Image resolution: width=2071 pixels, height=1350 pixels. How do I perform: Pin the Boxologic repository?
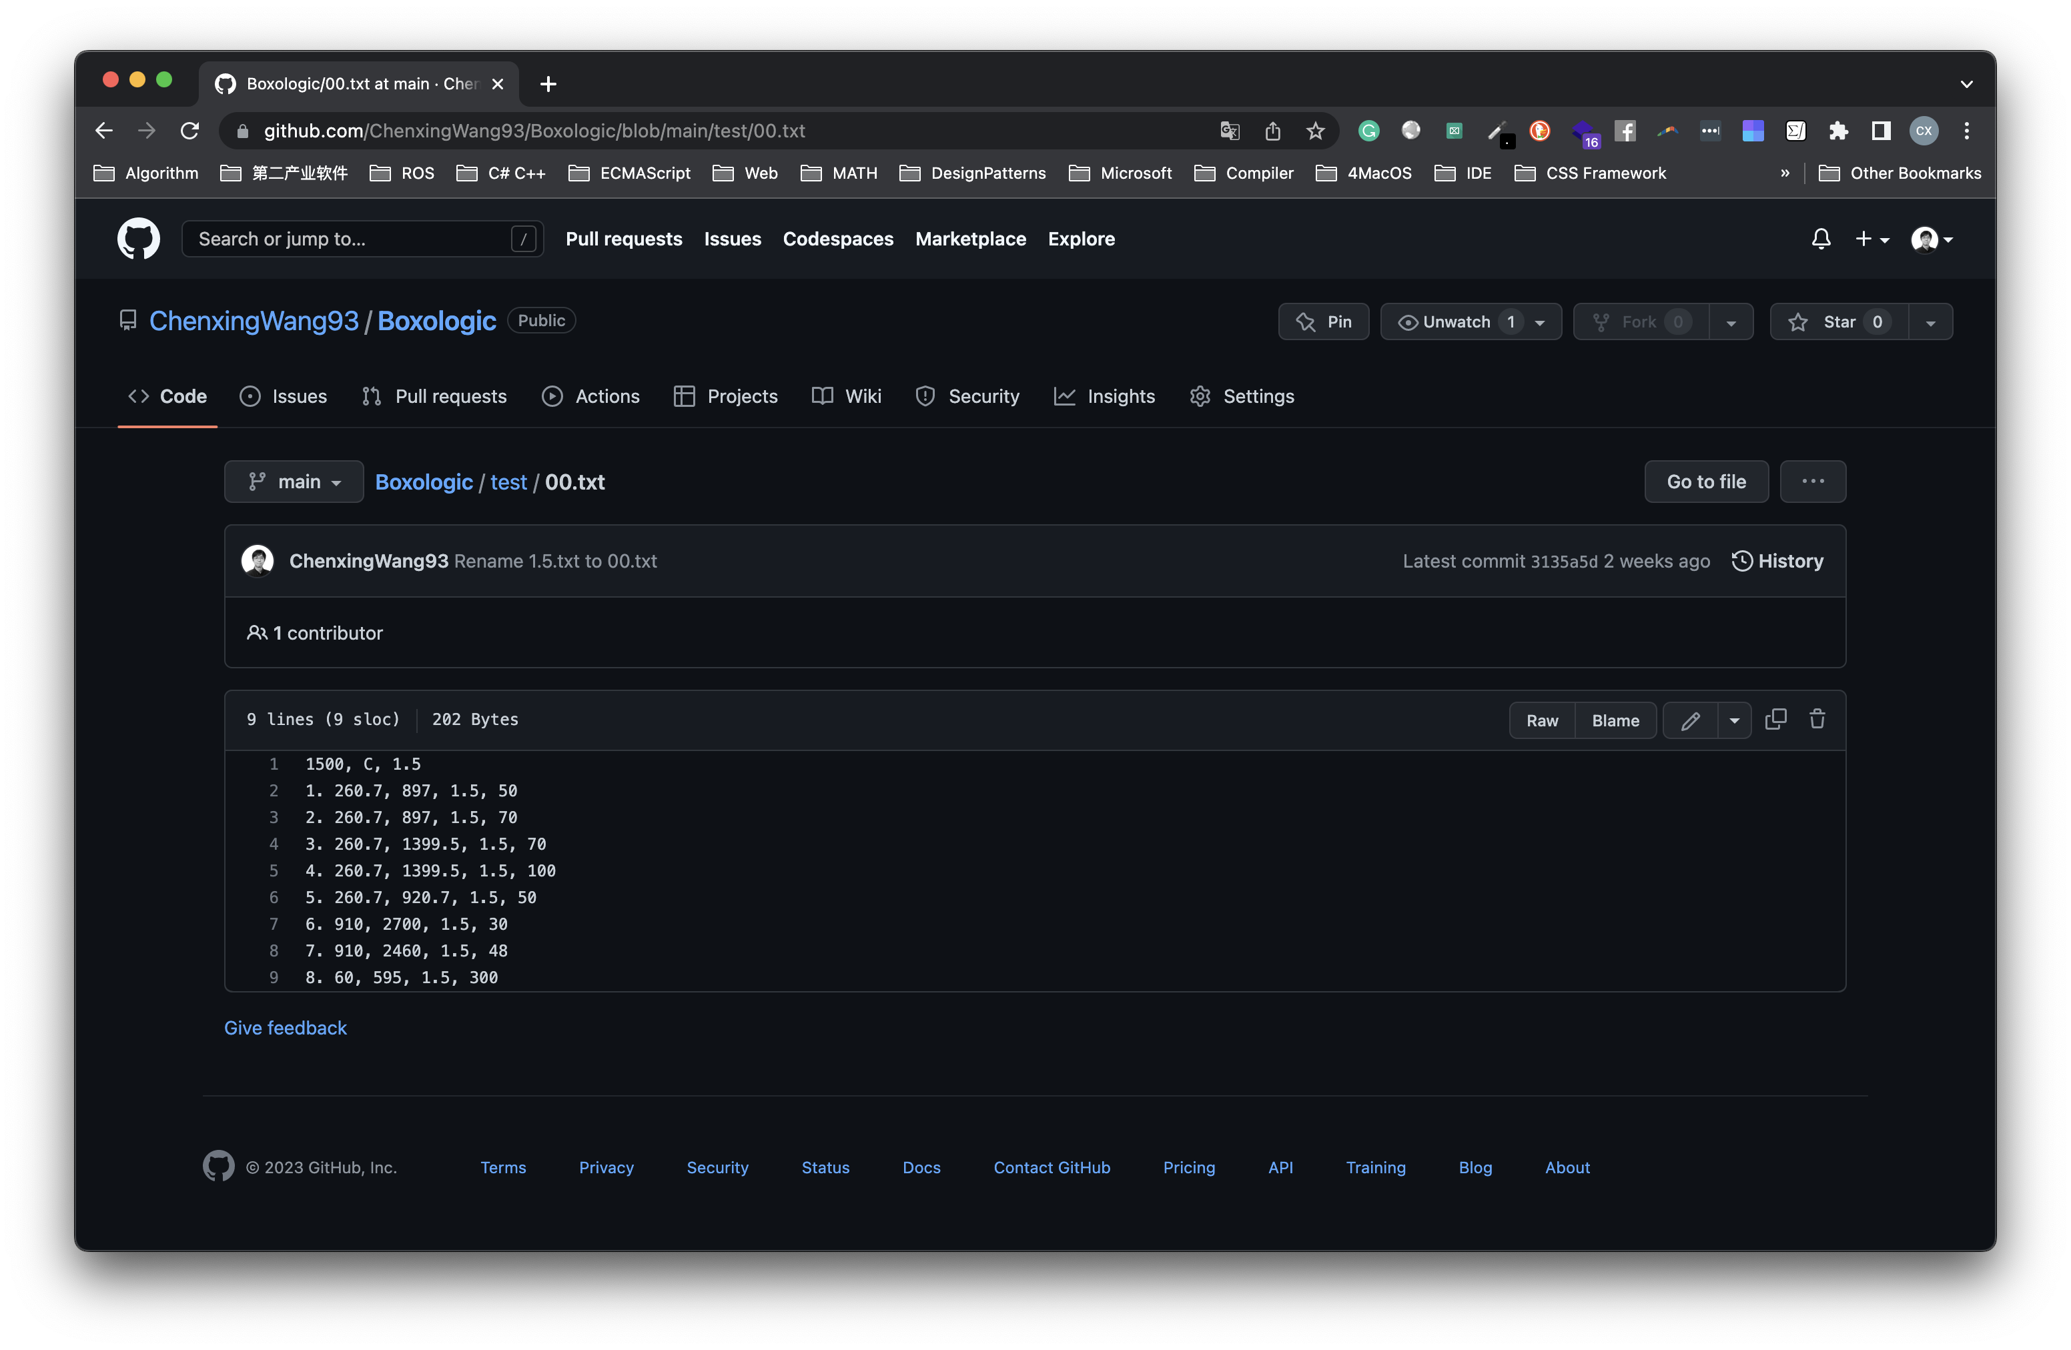[1324, 321]
